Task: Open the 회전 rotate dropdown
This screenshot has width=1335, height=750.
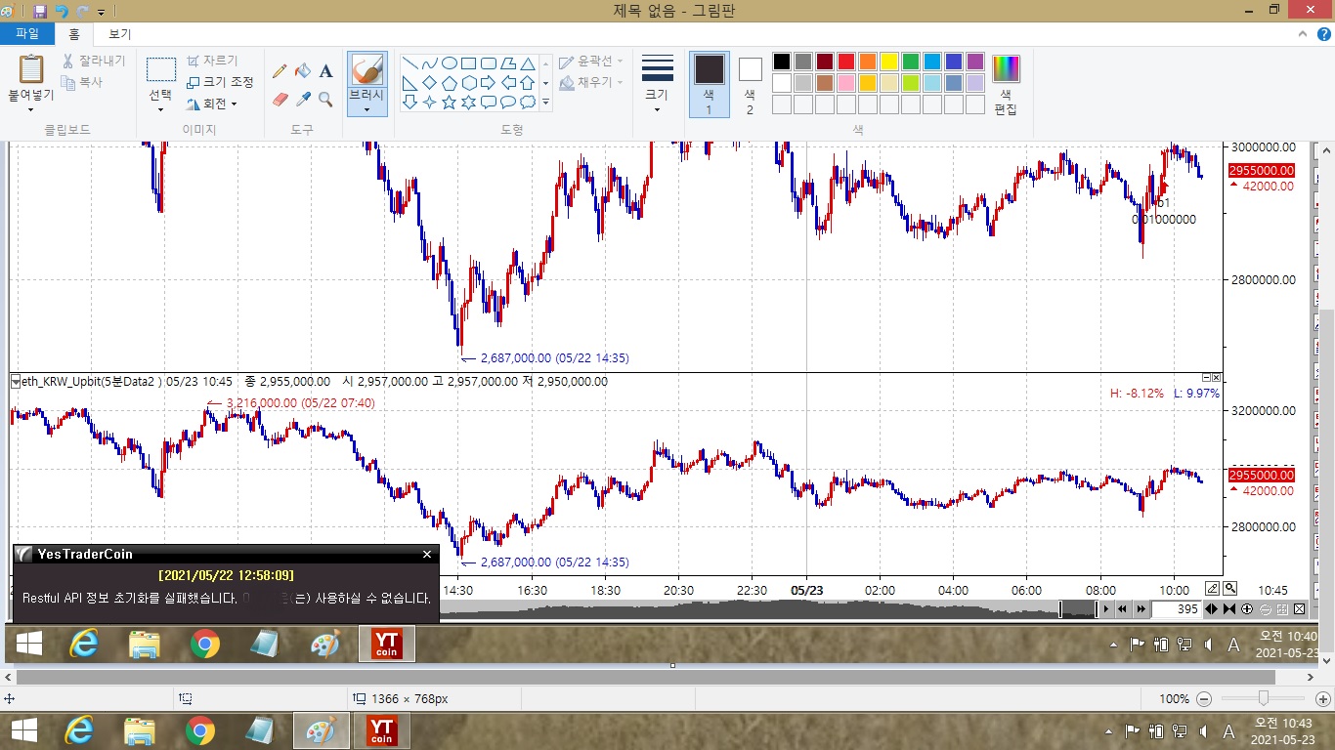Action: tap(212, 104)
